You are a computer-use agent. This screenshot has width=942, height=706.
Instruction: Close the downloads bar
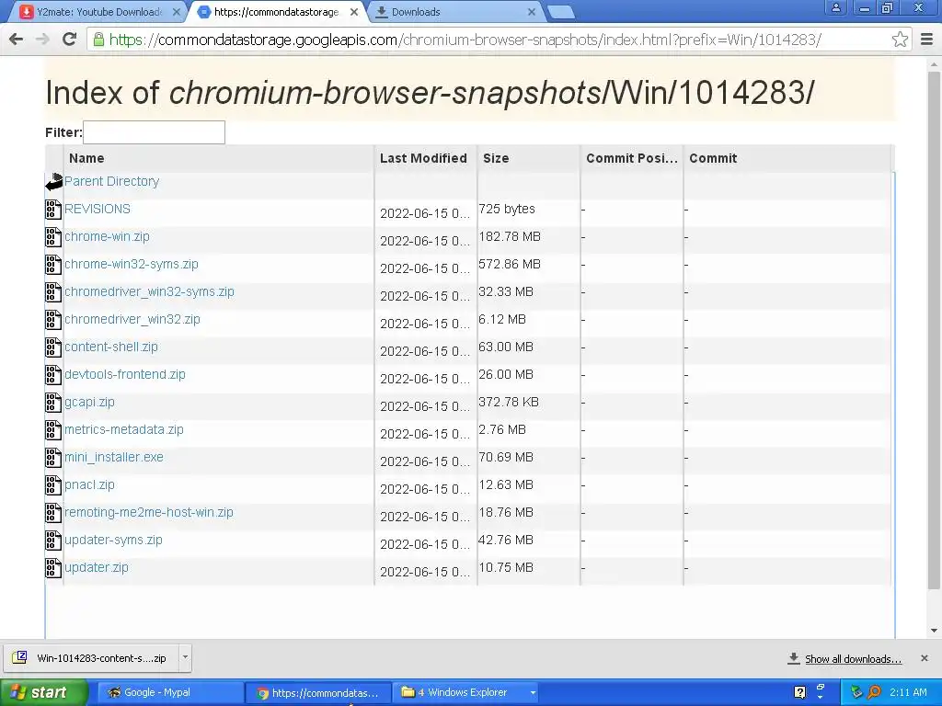pyautogui.click(x=924, y=658)
